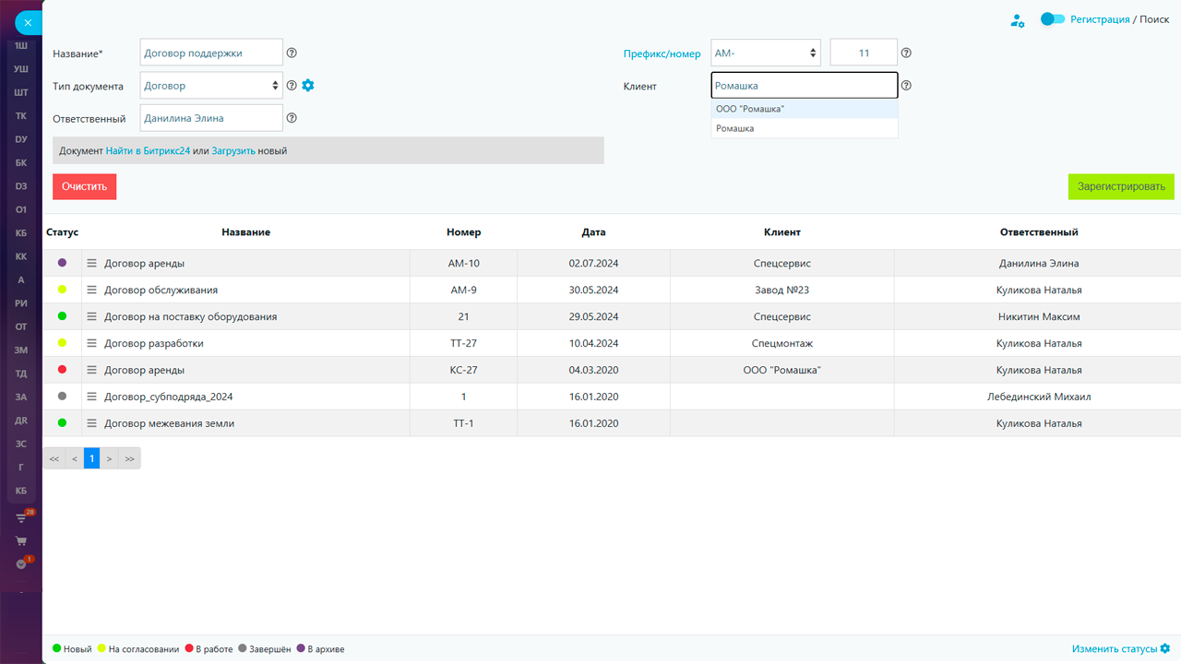1181x664 pixels.
Task: Click help icon next to Клиент field
Action: pos(906,85)
